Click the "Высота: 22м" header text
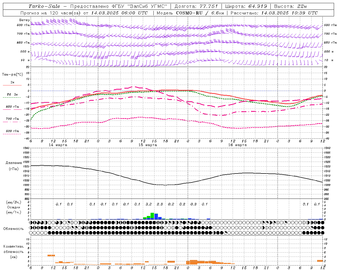The width and height of the screenshot is (338, 270). pos(290,6)
